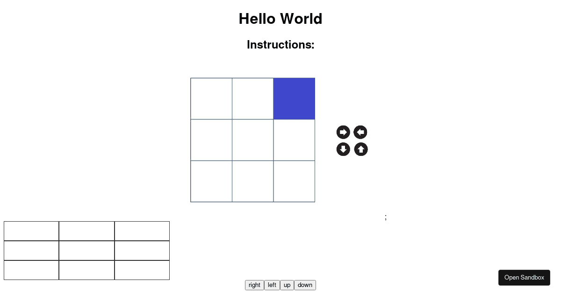Click the cell directly below the blue square

coord(294,140)
